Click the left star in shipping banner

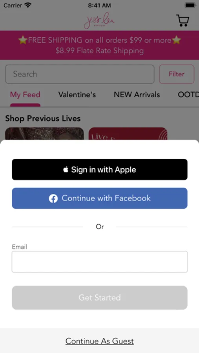point(23,40)
